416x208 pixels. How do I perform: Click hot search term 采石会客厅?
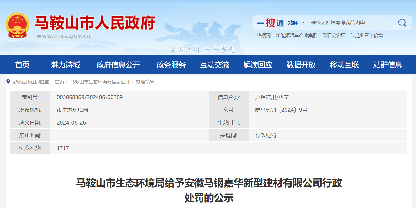[334, 36]
